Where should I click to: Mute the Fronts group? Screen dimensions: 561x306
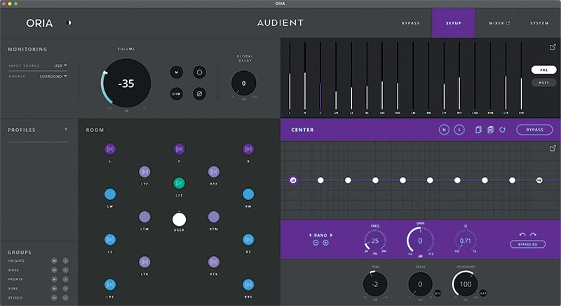(x=54, y=279)
